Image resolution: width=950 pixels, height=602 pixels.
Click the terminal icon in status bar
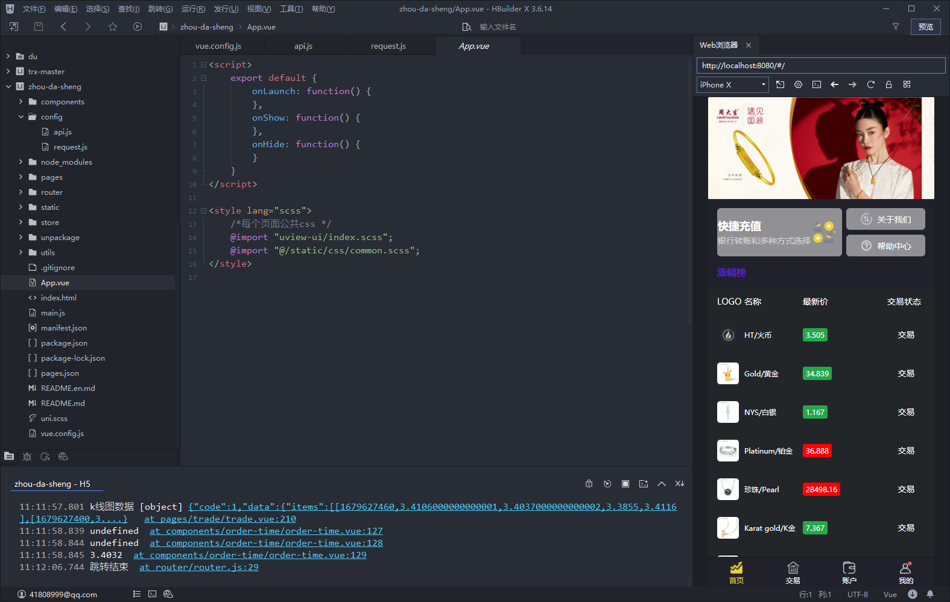pos(153,594)
